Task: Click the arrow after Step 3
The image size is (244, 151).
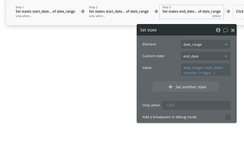Action: pos(228,11)
